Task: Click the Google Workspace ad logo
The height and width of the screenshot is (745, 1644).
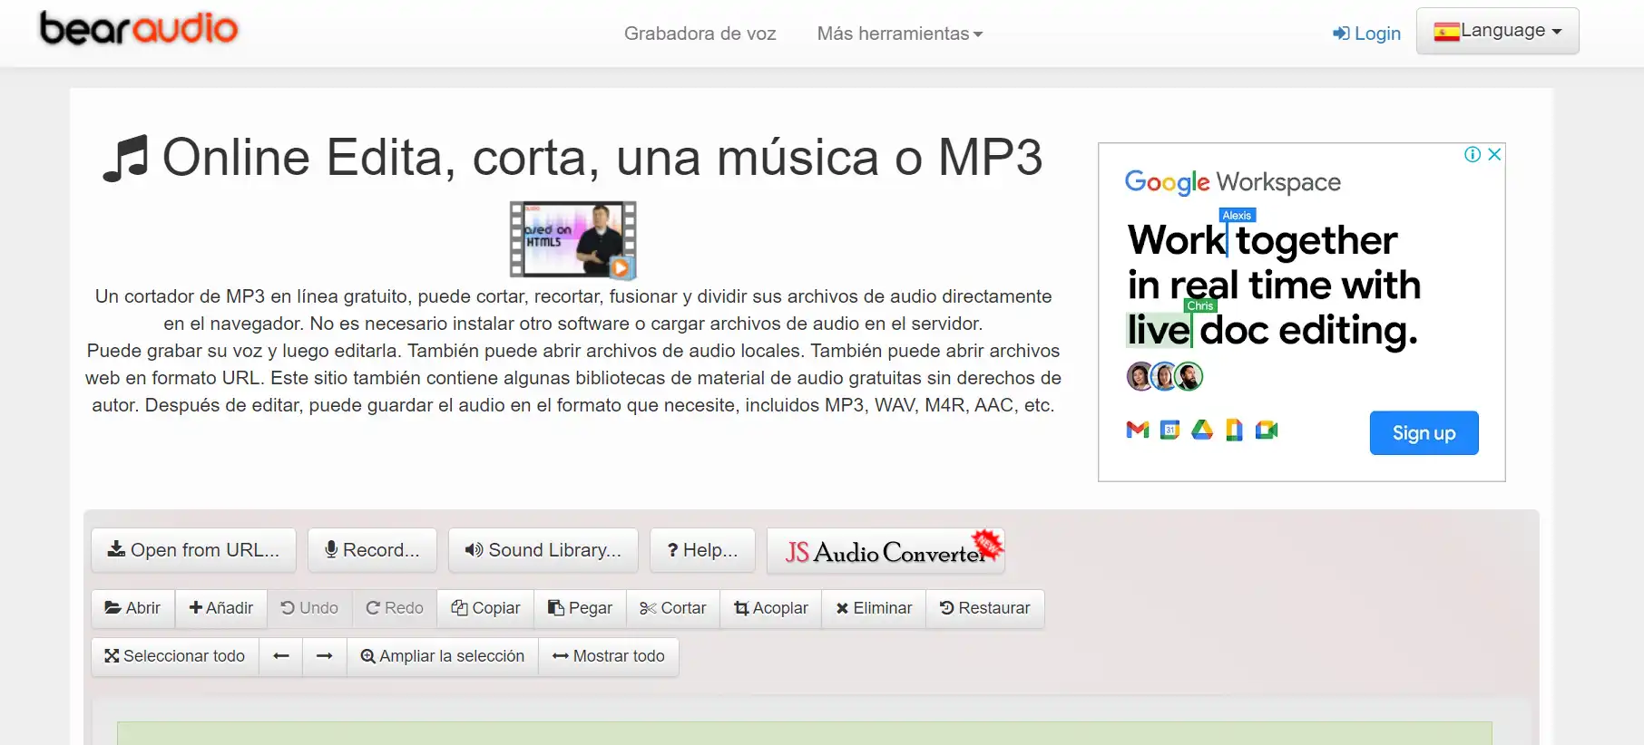Action: [x=1232, y=182]
